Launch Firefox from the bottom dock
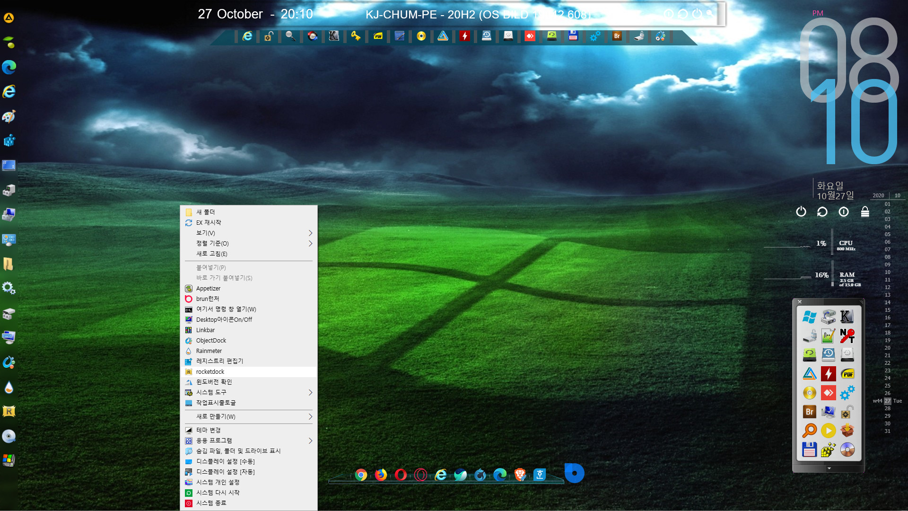 (x=381, y=475)
